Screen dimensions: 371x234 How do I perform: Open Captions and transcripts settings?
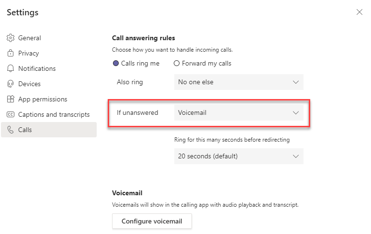(54, 115)
